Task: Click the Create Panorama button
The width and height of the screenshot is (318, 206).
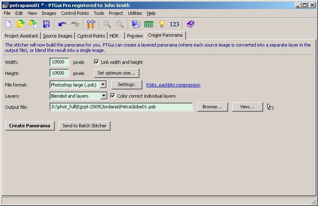Action: click(30, 126)
